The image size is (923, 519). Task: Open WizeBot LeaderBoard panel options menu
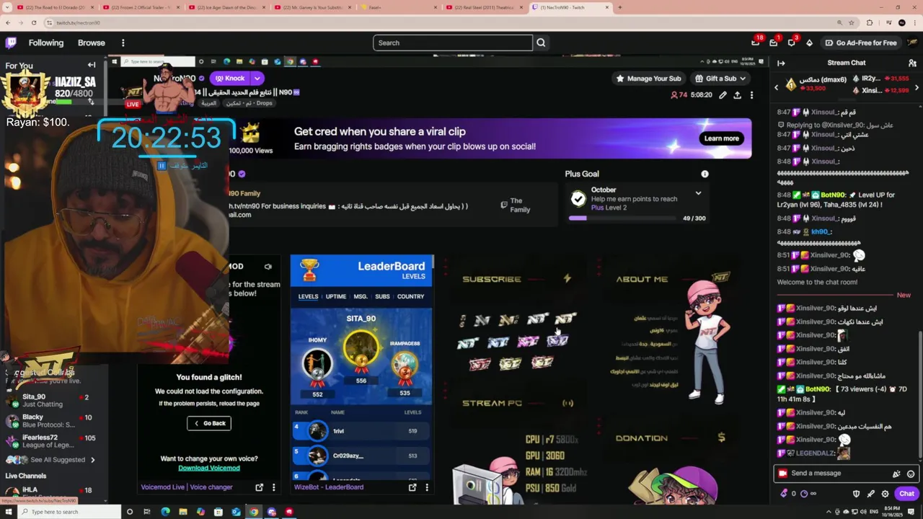pyautogui.click(x=426, y=487)
